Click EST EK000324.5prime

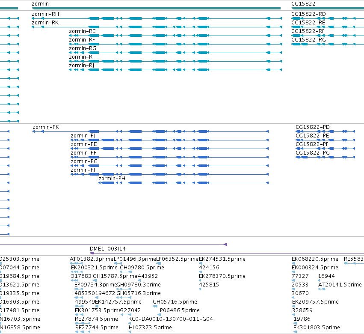[315, 268]
